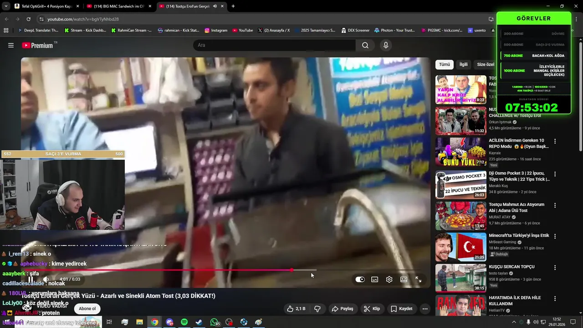Open Chrome from the taskbar

click(154, 322)
